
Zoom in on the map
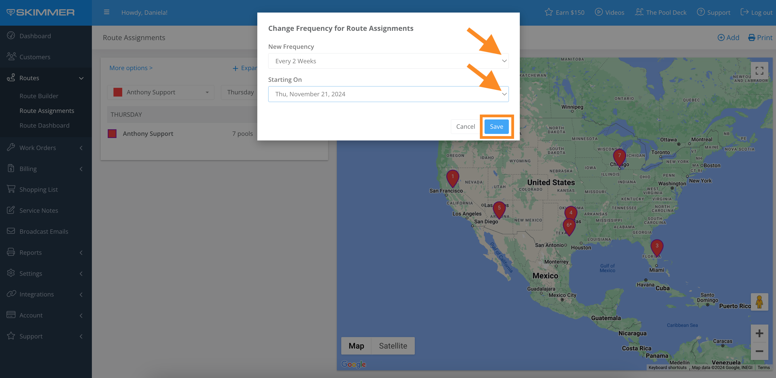[x=759, y=334]
